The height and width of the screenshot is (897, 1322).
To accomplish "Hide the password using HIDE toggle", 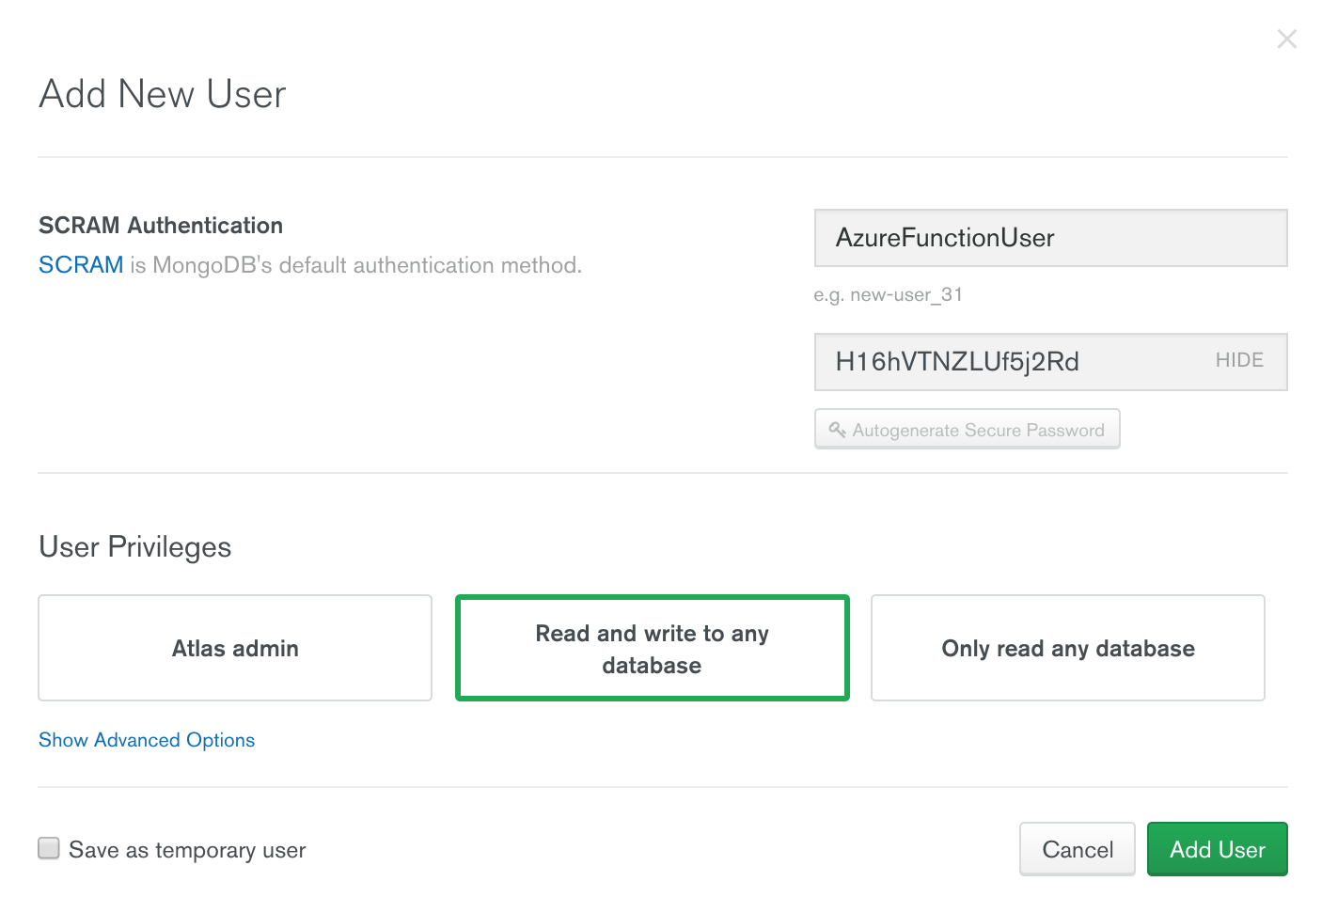I will pos(1238,360).
